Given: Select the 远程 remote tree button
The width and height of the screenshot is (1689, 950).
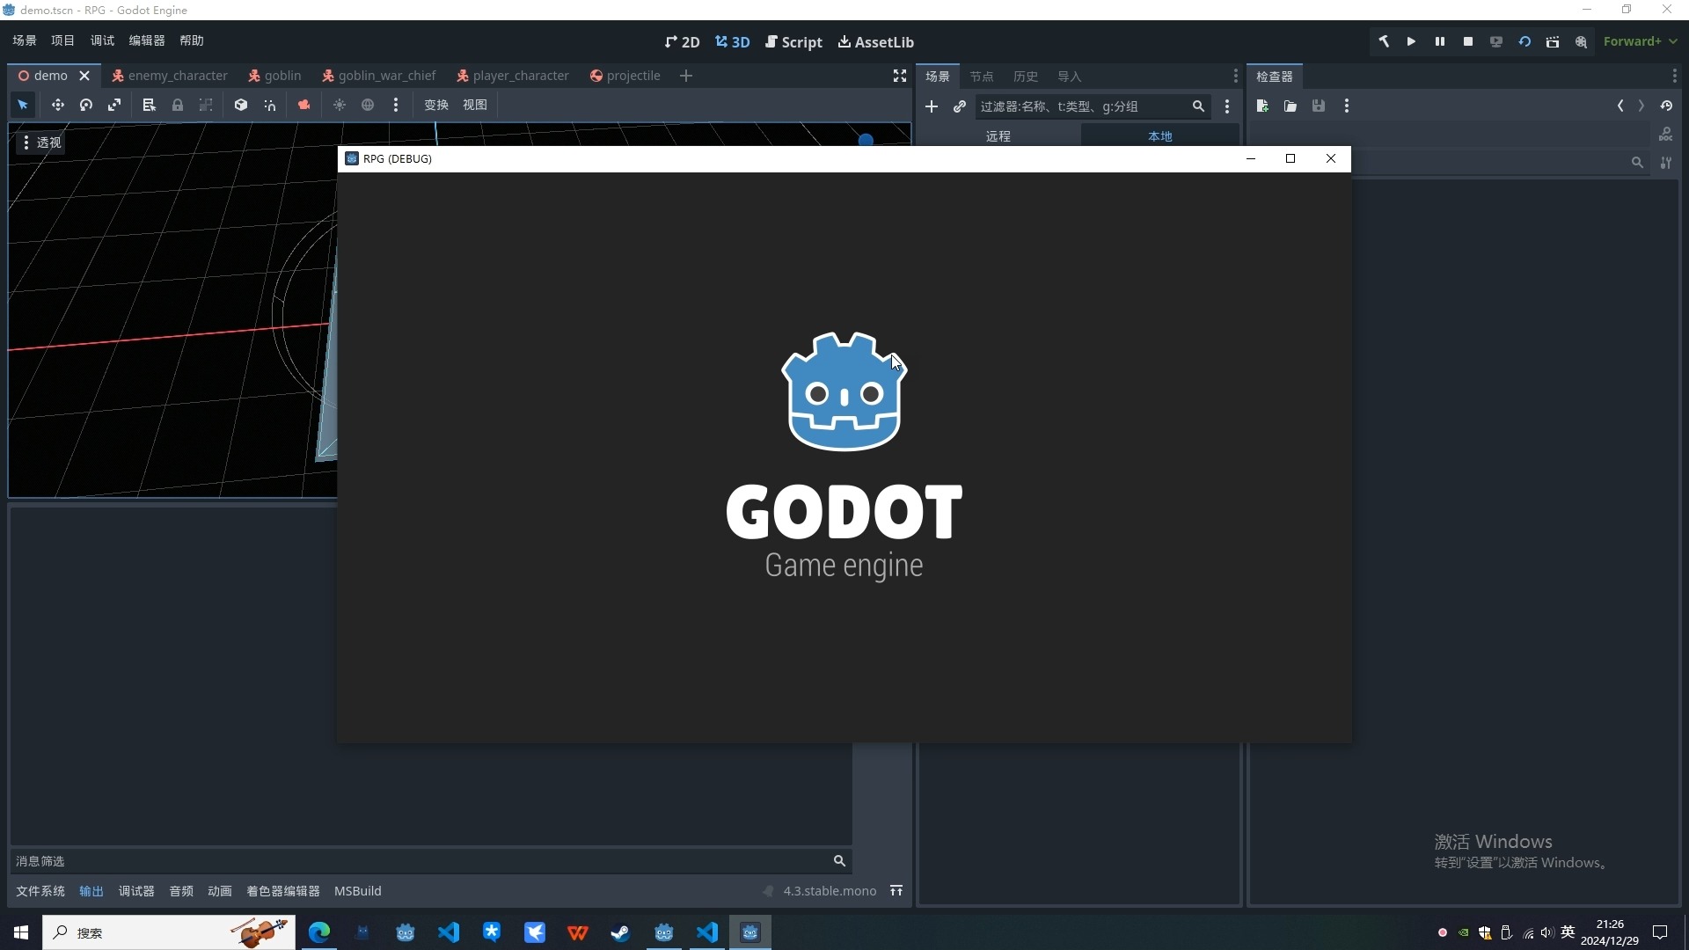Looking at the screenshot, I should coord(998,136).
